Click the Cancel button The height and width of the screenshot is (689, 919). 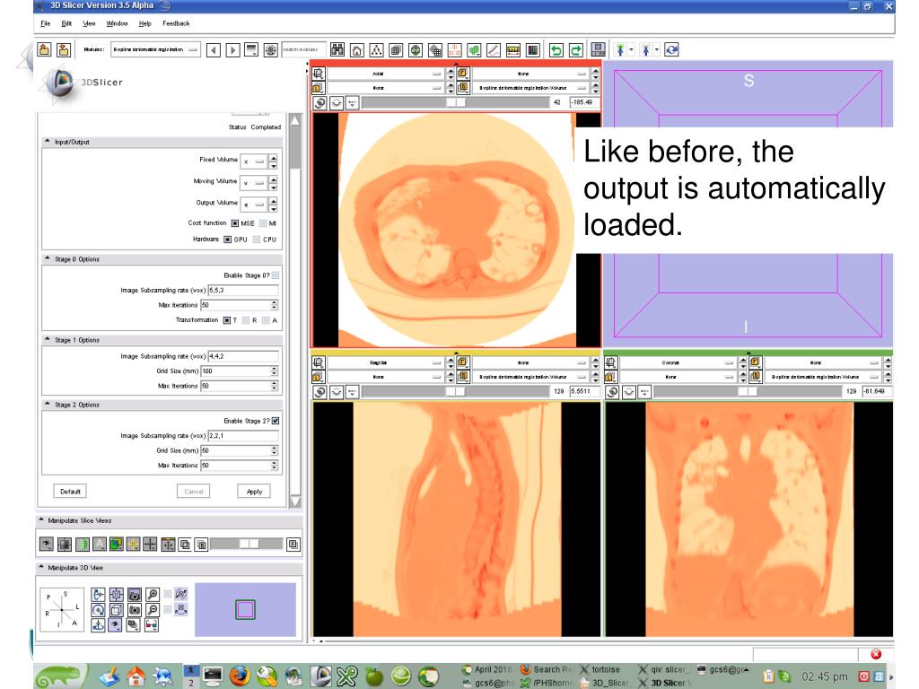coord(194,492)
